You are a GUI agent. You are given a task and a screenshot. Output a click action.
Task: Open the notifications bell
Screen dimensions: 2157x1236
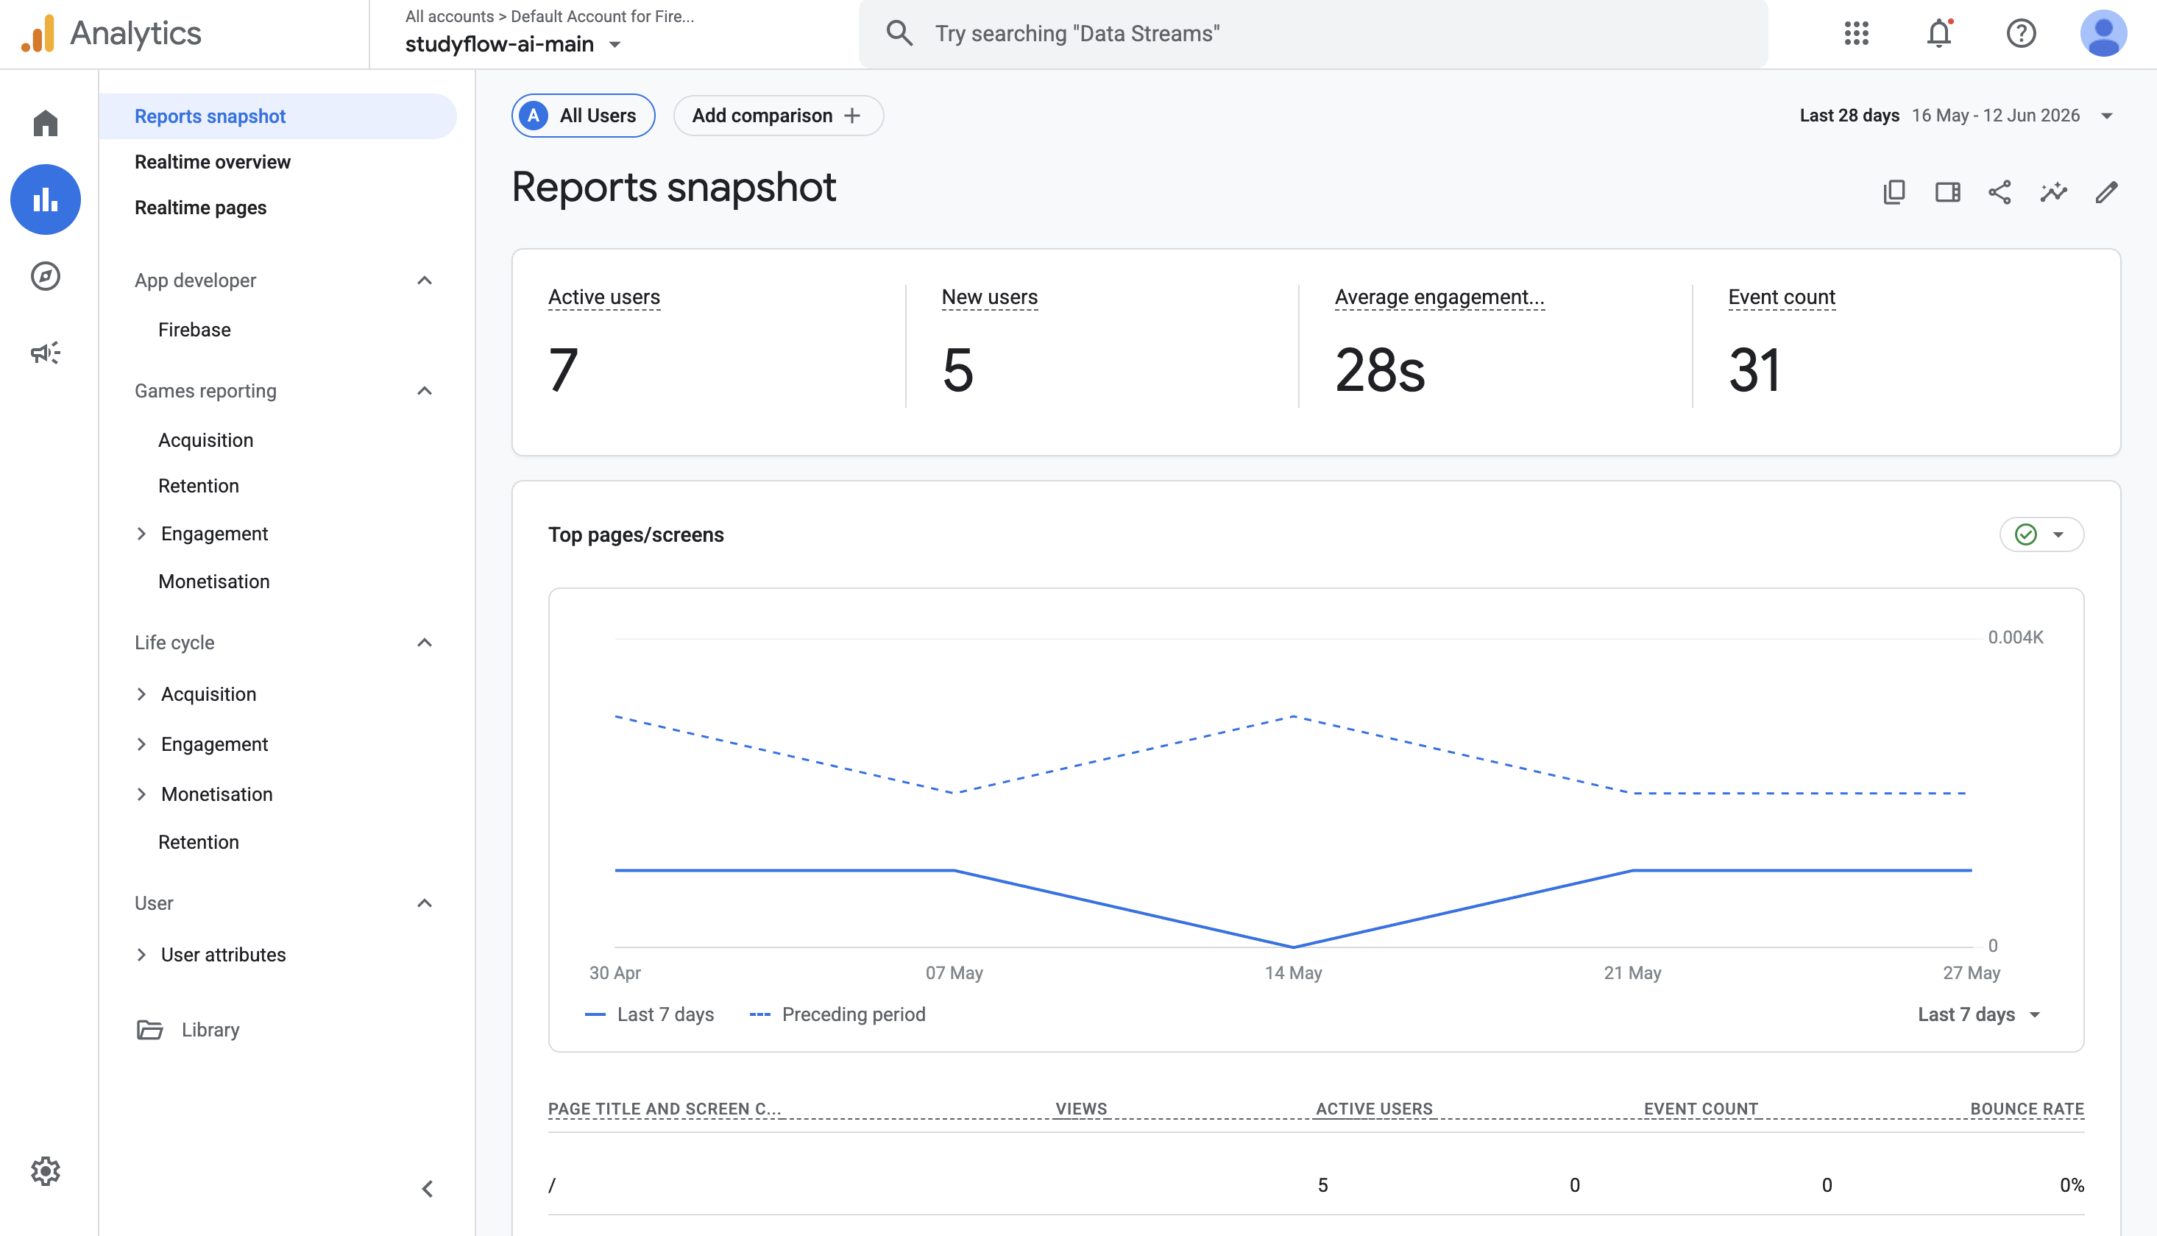(x=1939, y=33)
